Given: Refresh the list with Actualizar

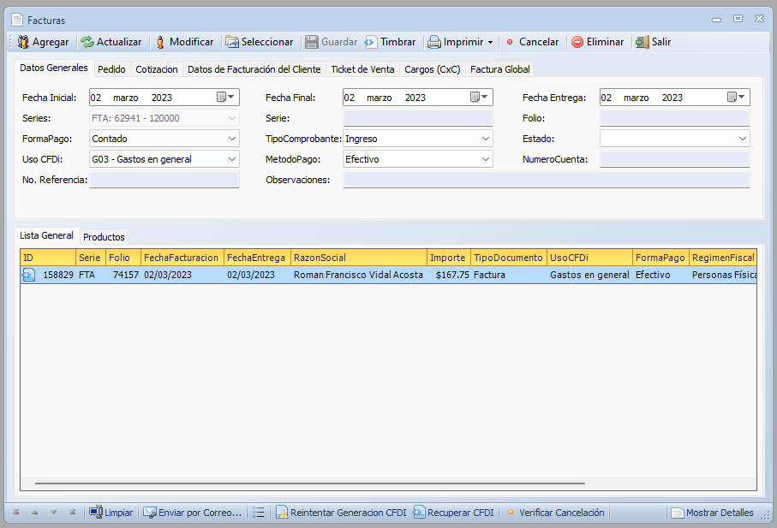Looking at the screenshot, I should [87, 42].
